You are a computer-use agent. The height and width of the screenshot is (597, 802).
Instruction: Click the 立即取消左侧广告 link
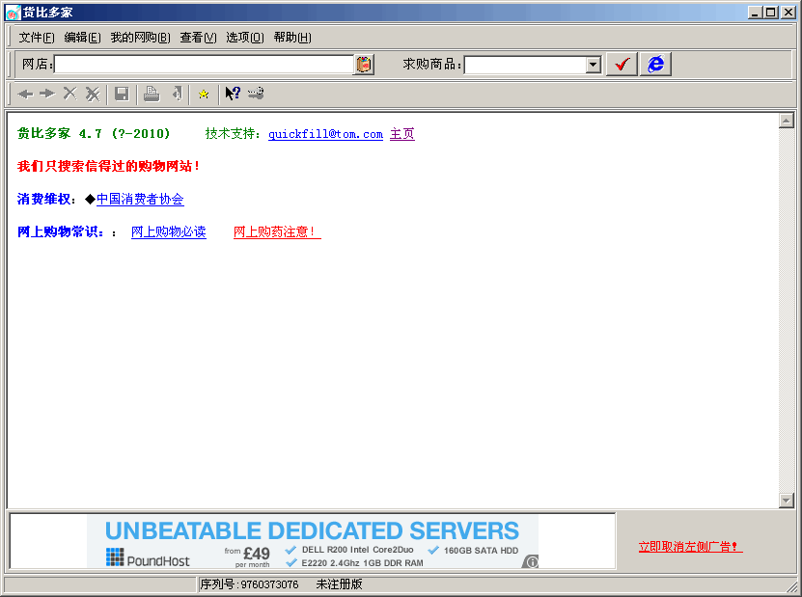[689, 546]
